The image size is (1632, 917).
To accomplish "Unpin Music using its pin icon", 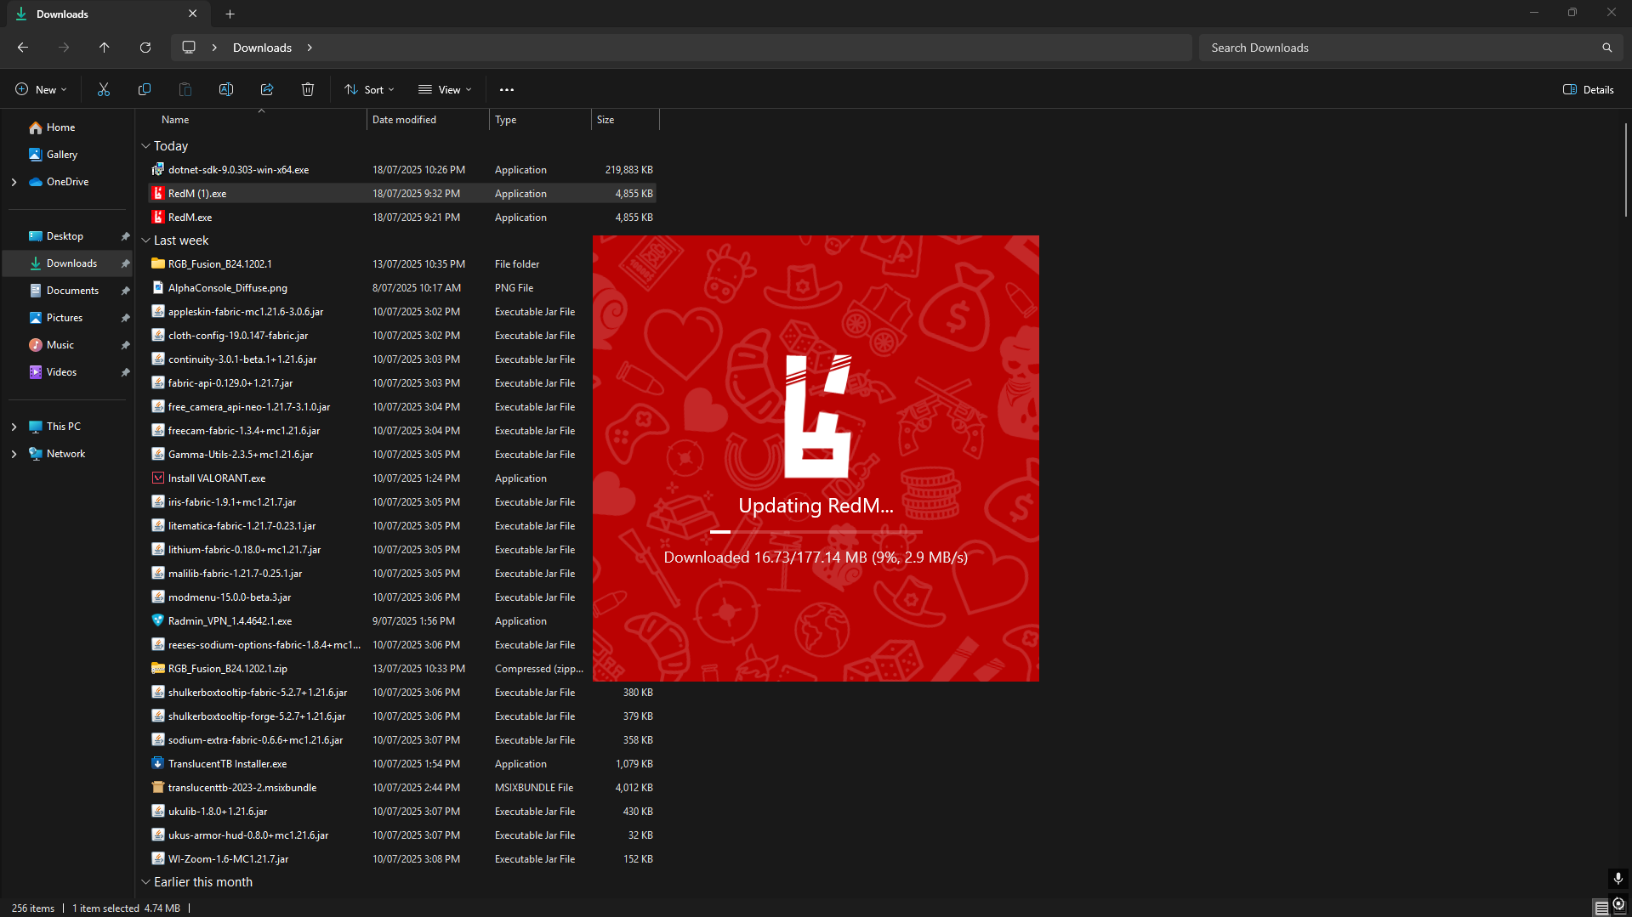I will point(125,345).
